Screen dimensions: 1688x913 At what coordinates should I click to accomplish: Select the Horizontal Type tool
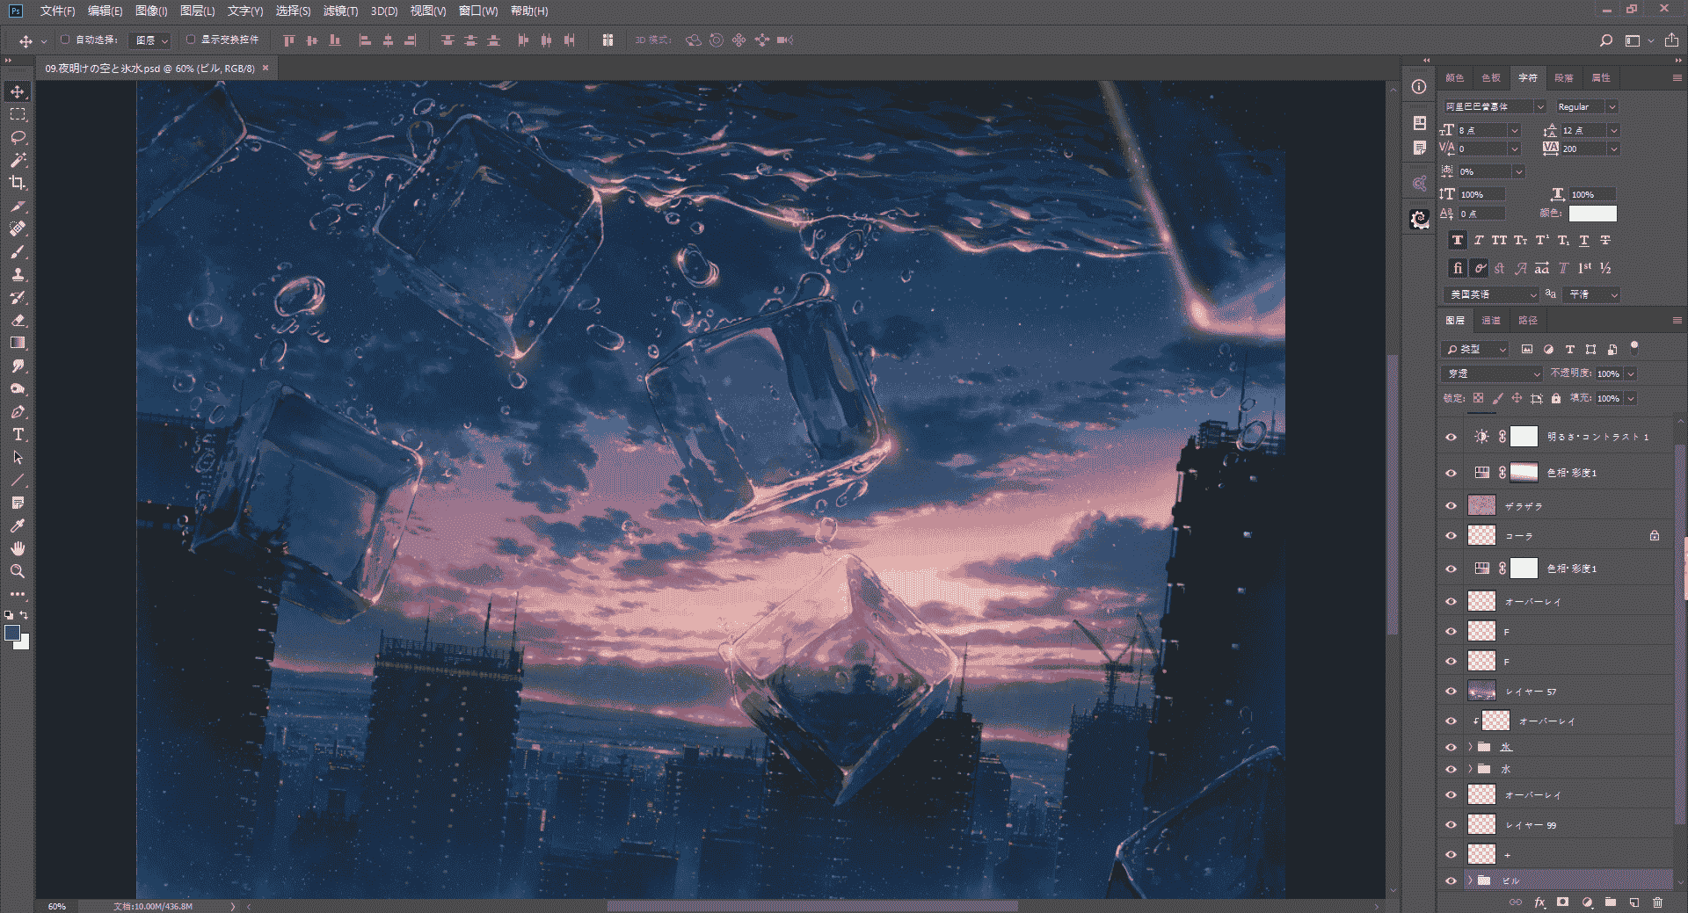point(18,434)
